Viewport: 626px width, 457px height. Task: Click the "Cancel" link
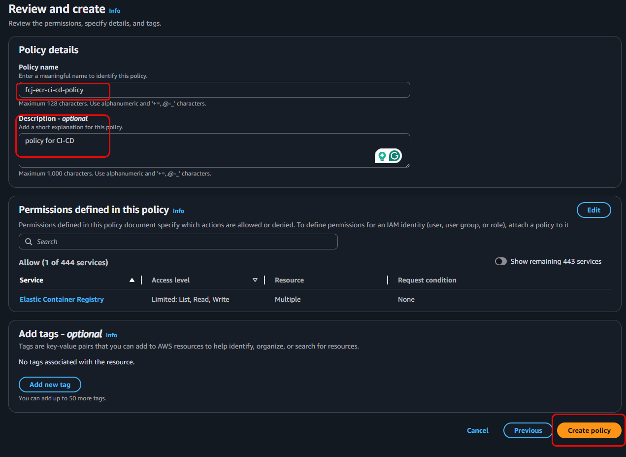click(x=477, y=430)
